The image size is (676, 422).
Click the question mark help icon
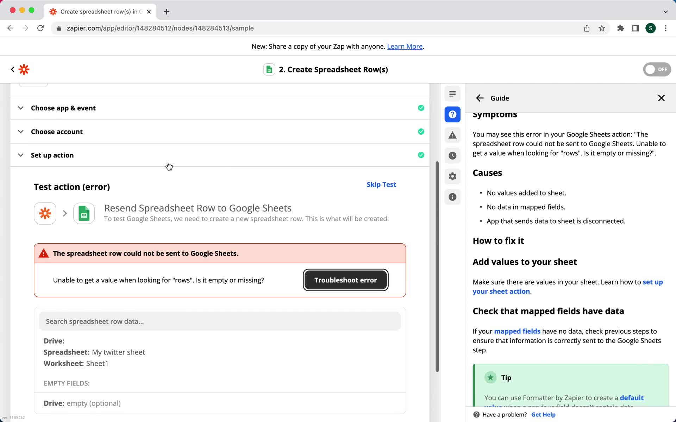pyautogui.click(x=452, y=114)
